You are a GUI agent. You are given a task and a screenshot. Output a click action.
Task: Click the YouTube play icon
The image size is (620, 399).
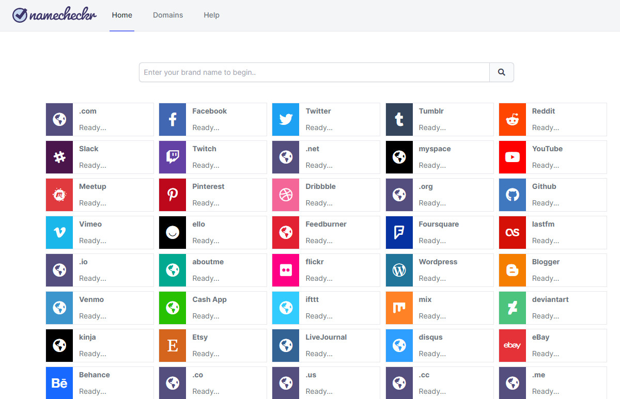point(512,157)
